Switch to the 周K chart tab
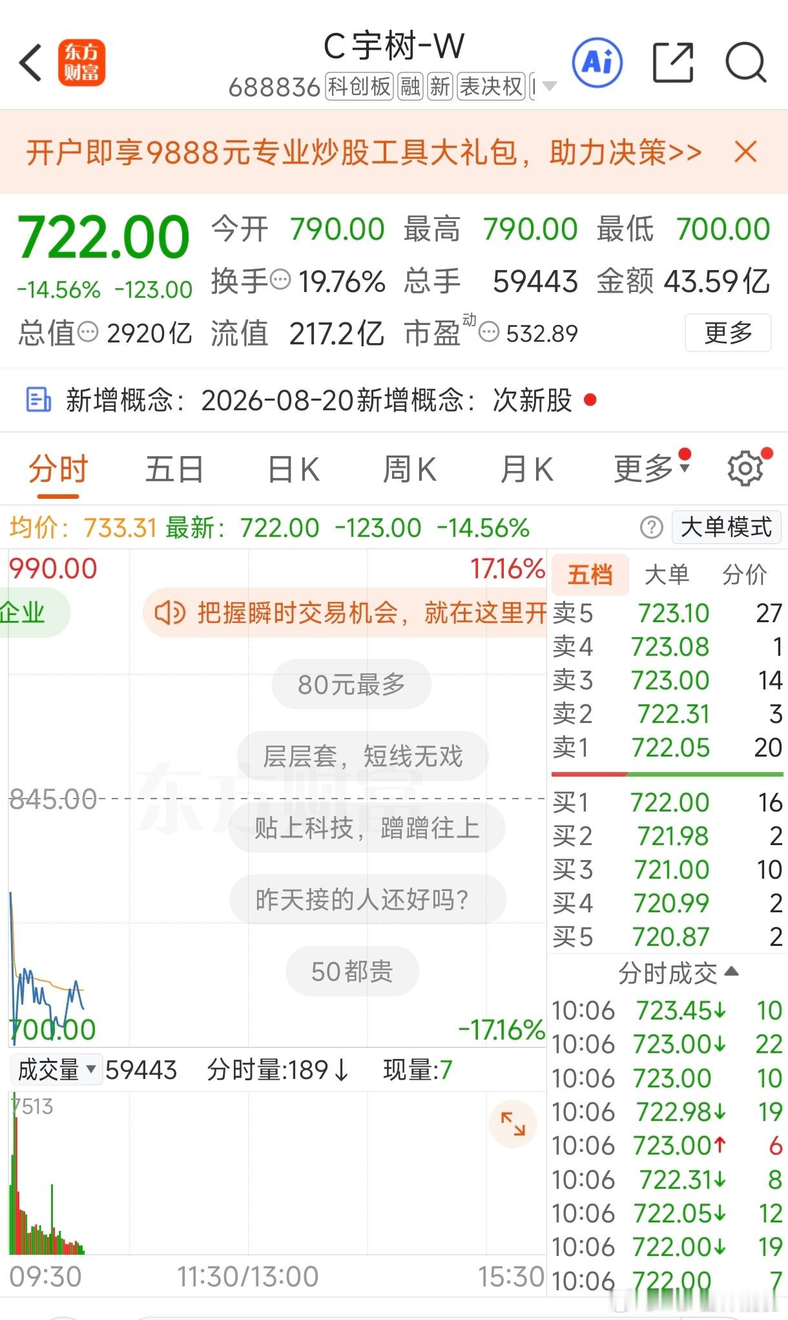788x1320 pixels. click(410, 469)
